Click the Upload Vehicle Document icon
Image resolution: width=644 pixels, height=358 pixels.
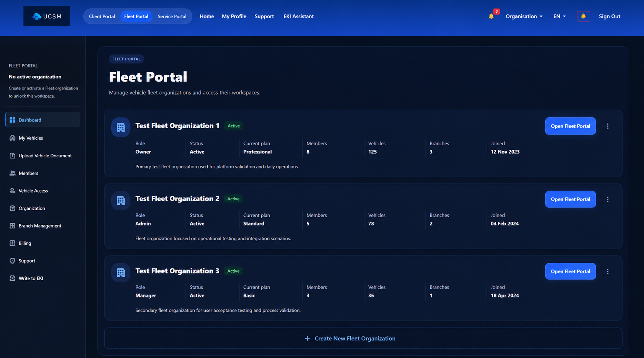point(12,155)
